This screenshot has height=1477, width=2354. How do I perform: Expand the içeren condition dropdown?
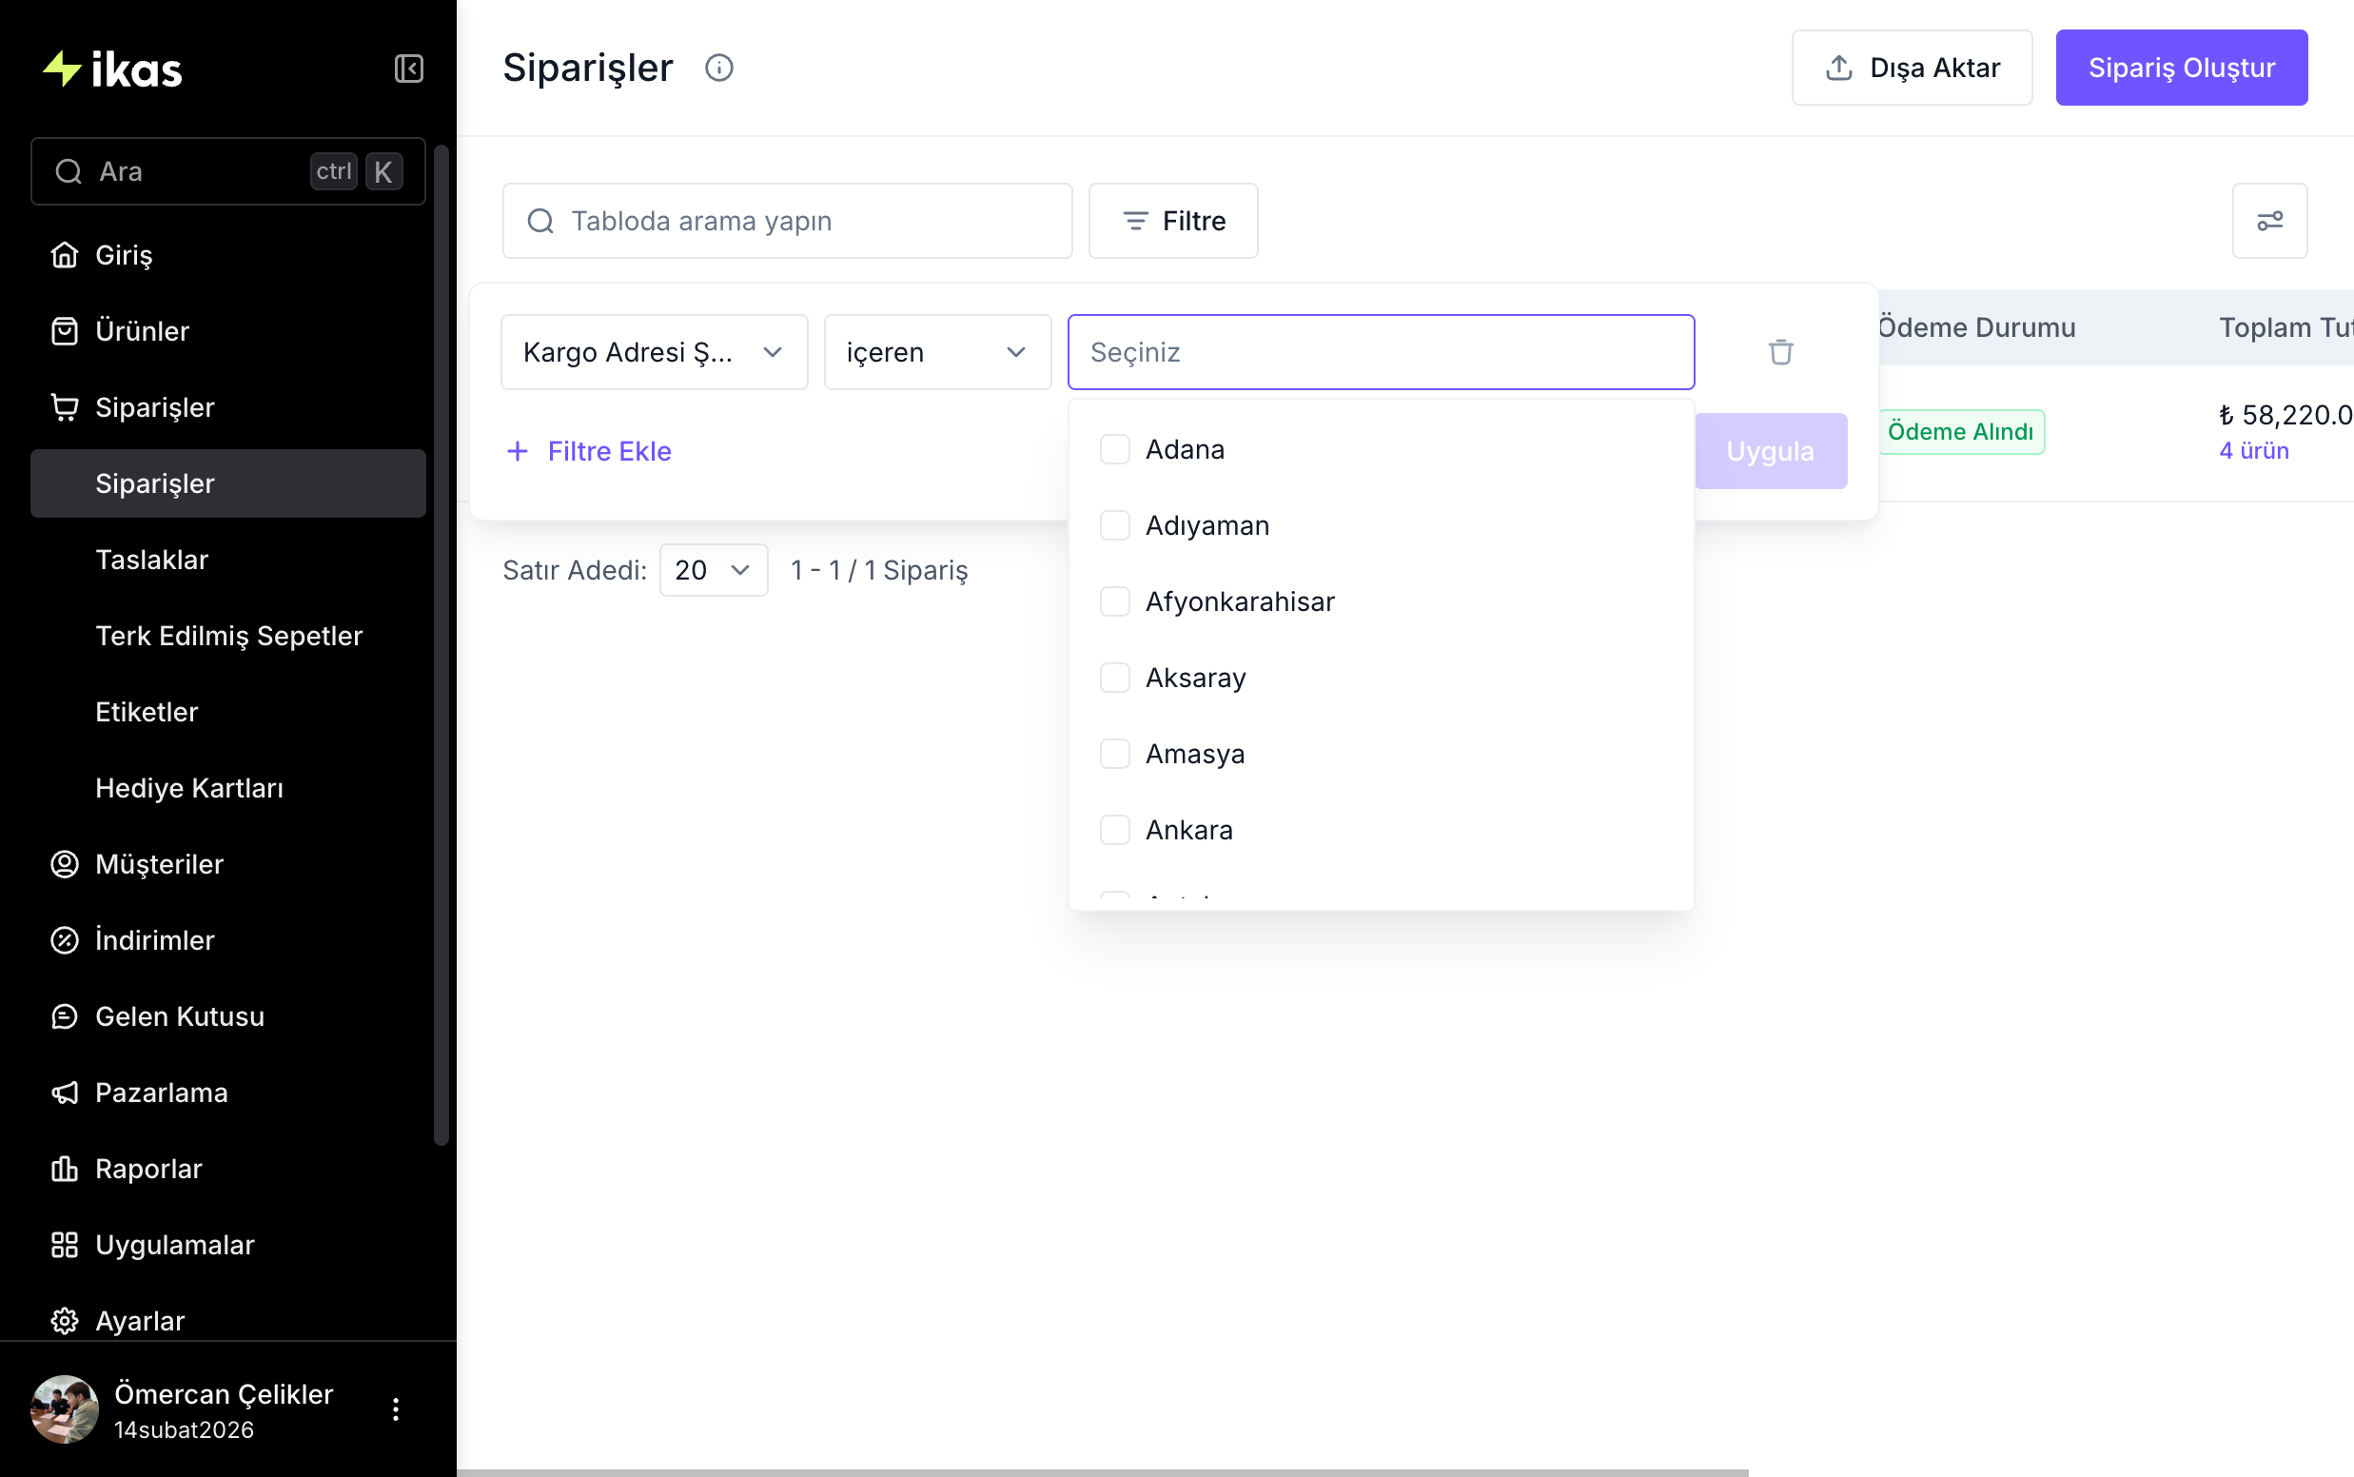(936, 352)
